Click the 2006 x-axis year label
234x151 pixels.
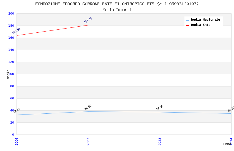point(17,141)
